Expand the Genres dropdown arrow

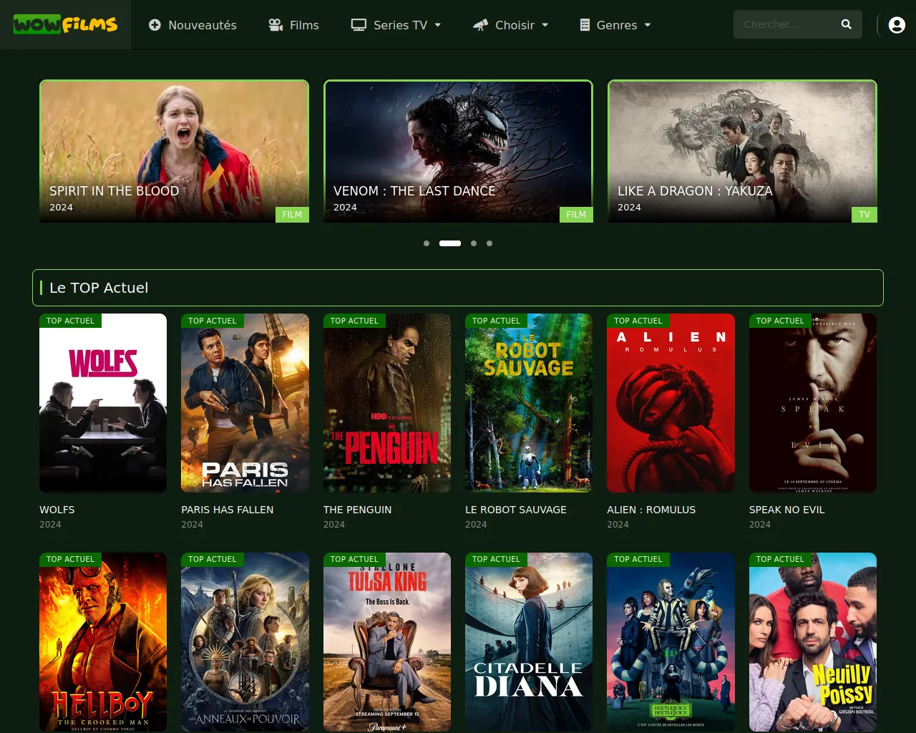coord(648,25)
